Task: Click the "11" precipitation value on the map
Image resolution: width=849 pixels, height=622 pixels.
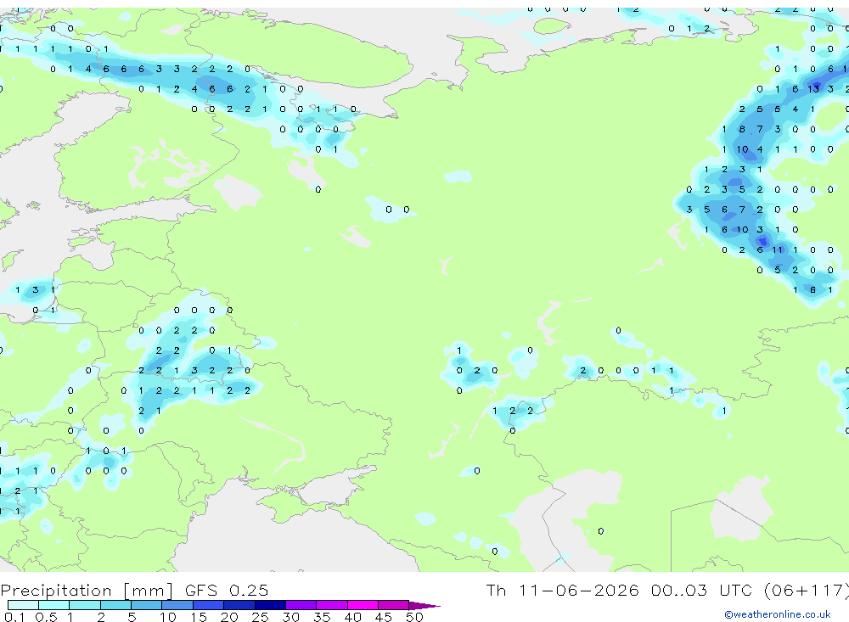Action: 778,249
